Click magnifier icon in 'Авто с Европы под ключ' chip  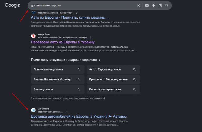tap(134, 69)
